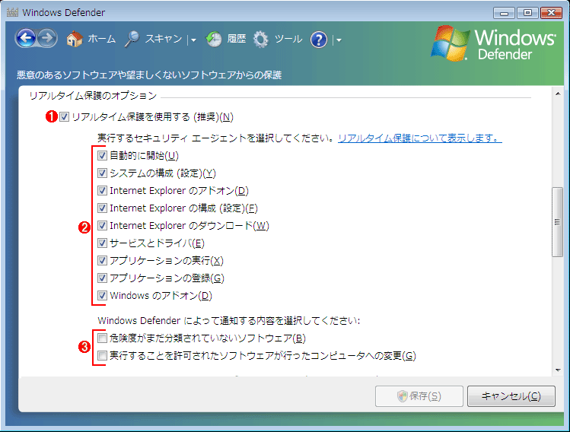Toggle リアルタイム保護を使用する checkbox
Image resolution: width=570 pixels, height=432 pixels.
pos(65,116)
